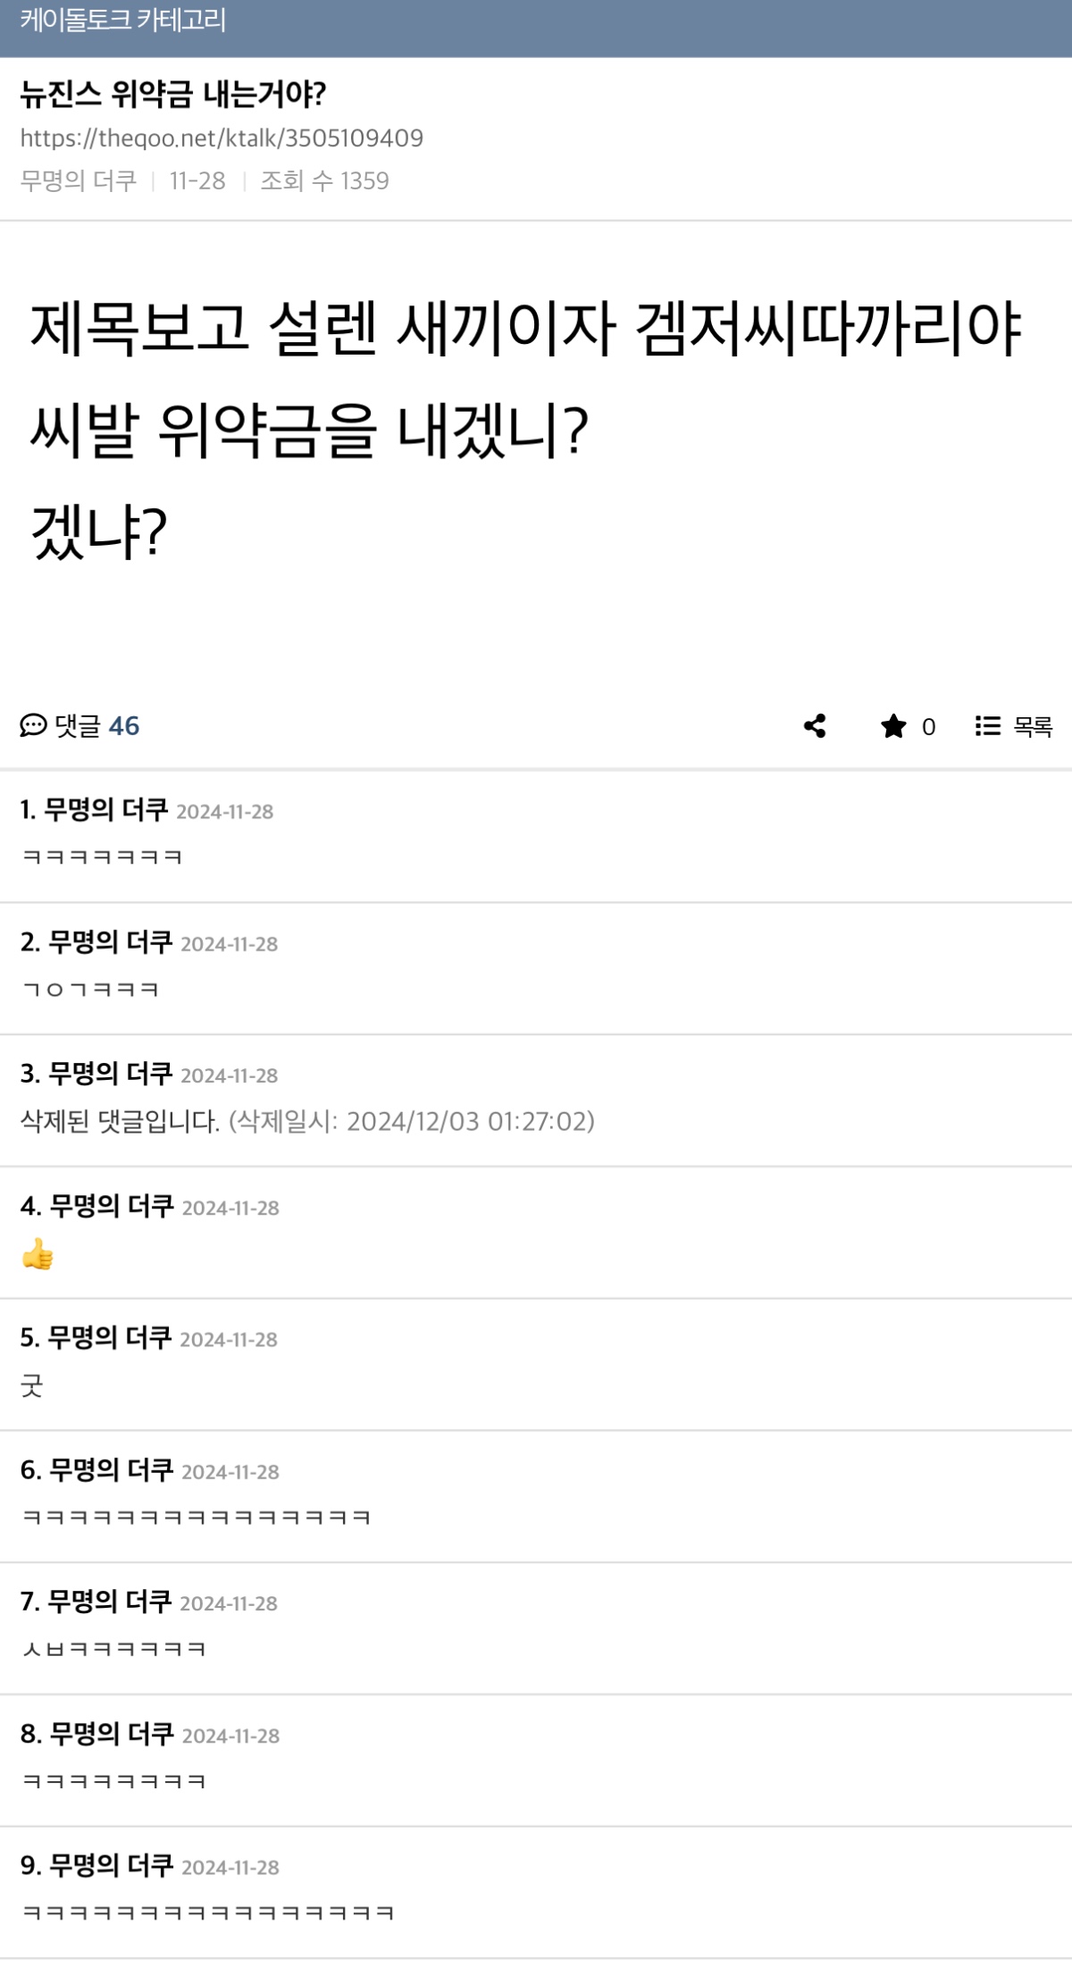
Task: Open the 케이돌토크 카테고리 header
Action: 123,20
